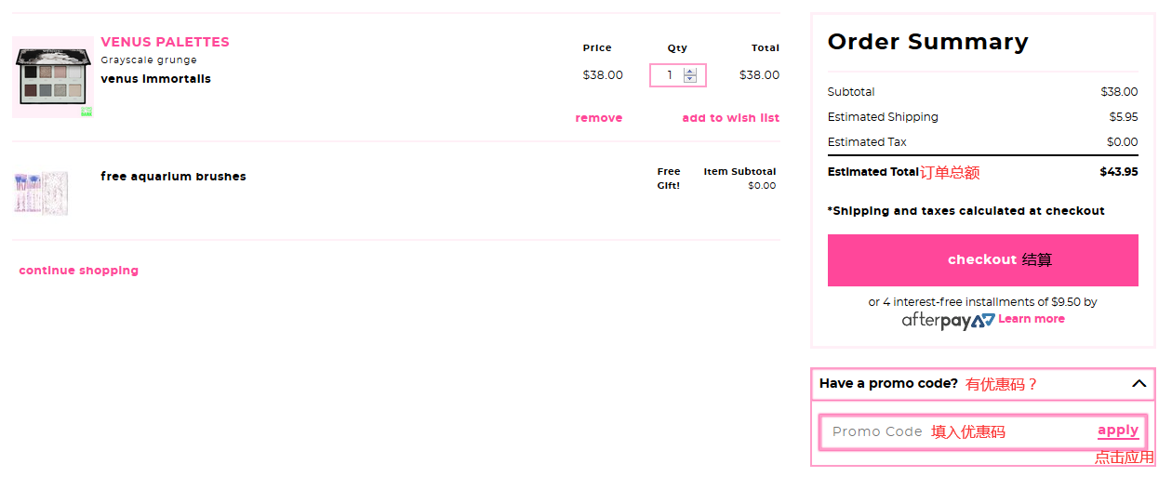Open the VENUS PALETTES category link

(165, 42)
